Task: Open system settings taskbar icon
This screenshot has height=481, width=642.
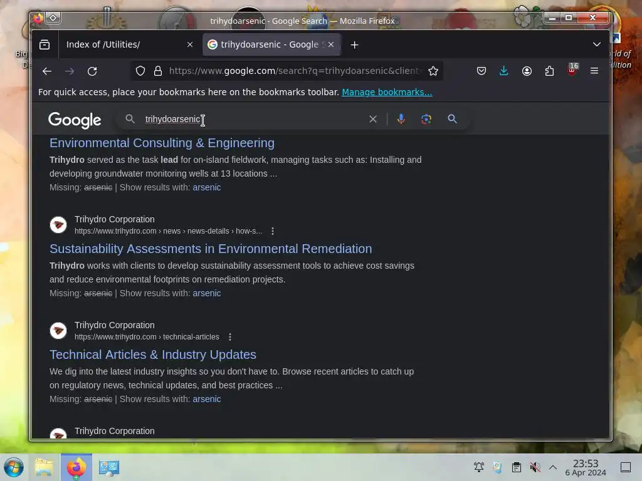Action: pyautogui.click(x=109, y=467)
